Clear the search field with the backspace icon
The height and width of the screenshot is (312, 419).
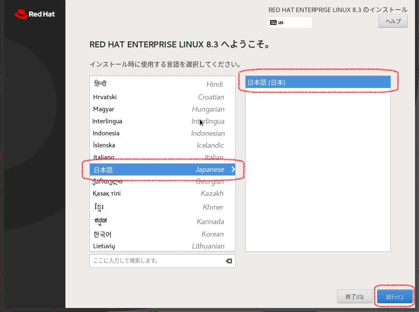(229, 261)
